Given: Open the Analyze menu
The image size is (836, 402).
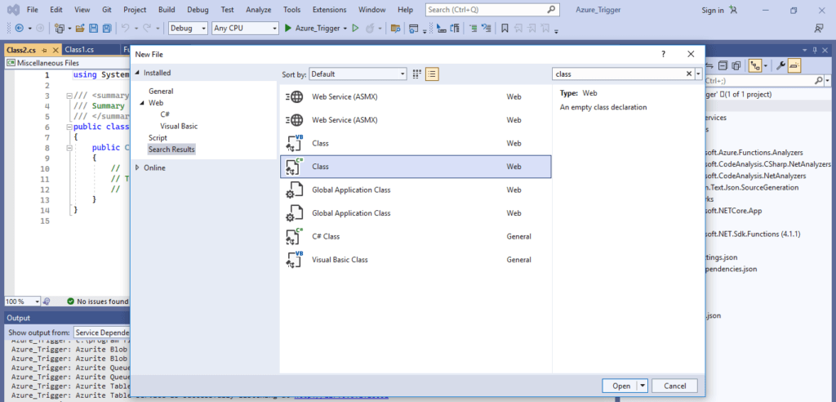Looking at the screenshot, I should pyautogui.click(x=259, y=10).
